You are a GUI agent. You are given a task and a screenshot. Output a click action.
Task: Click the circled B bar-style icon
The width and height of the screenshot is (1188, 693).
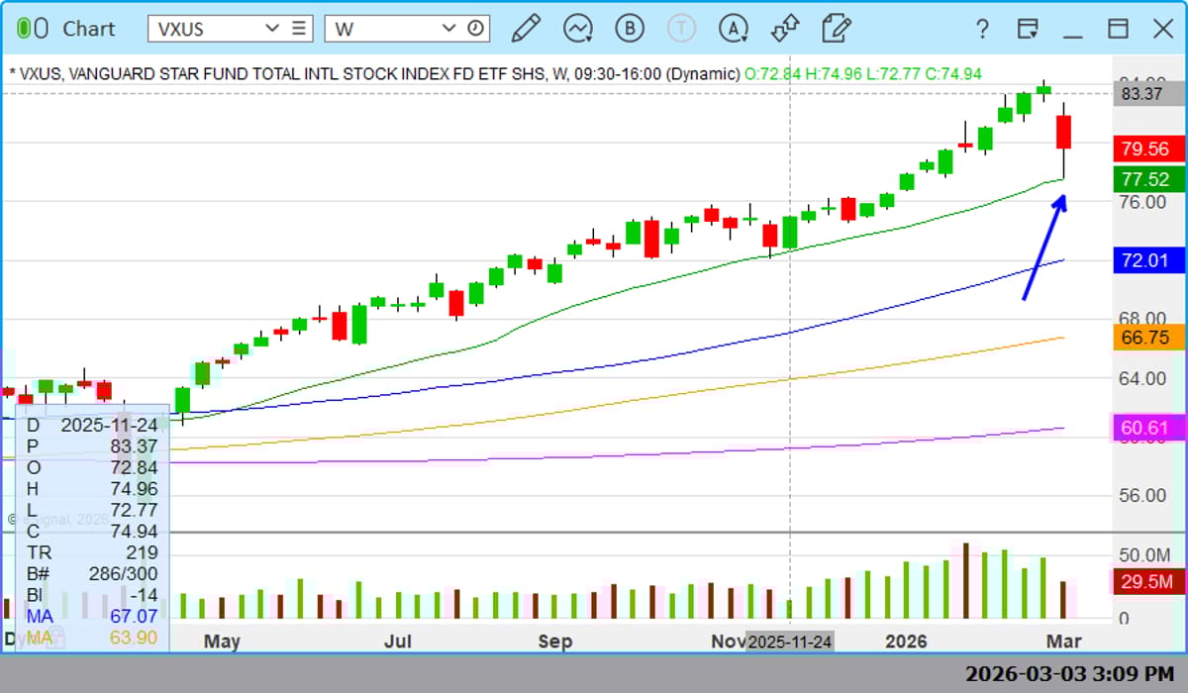[630, 29]
